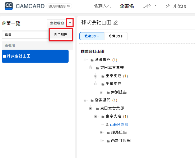The image size is (195, 158).
Task: Select the 組織ツリー tab
Action: coord(92,36)
